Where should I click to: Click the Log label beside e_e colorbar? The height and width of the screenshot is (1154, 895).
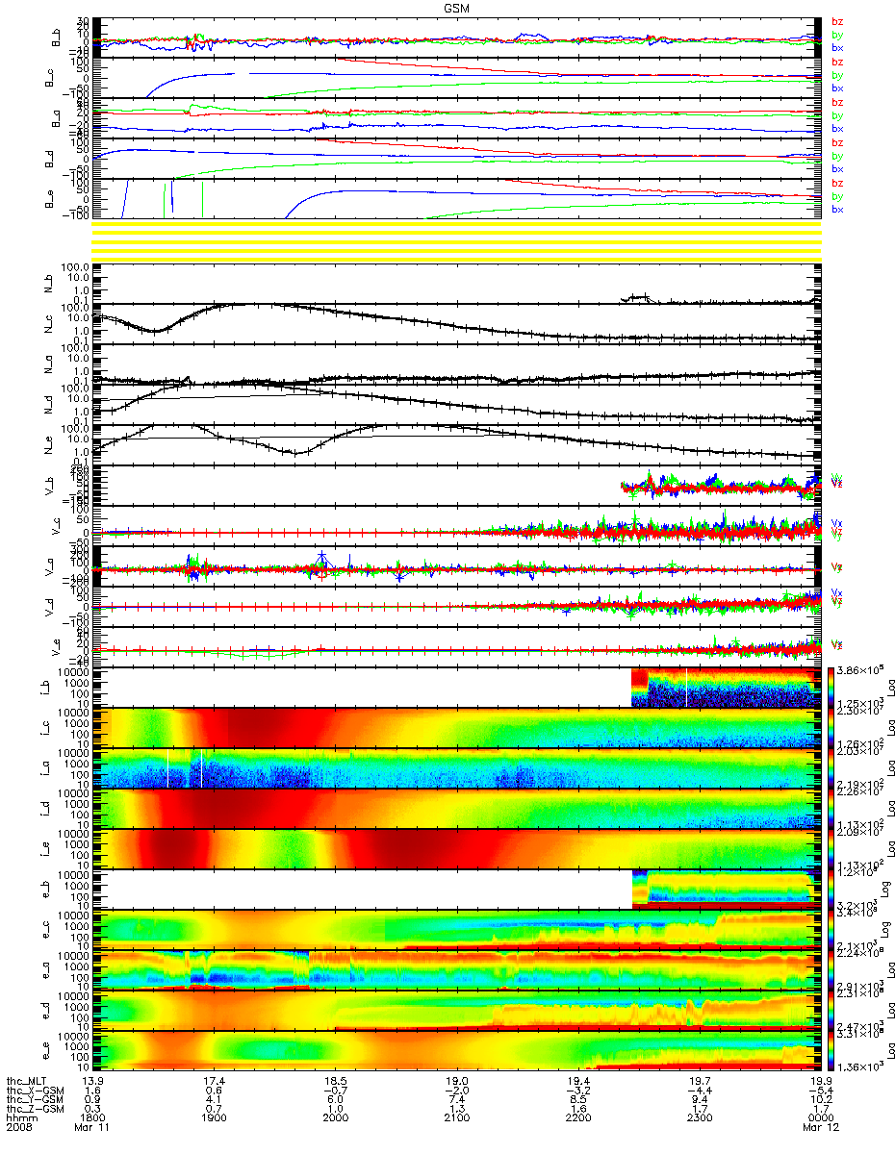click(x=889, y=1052)
